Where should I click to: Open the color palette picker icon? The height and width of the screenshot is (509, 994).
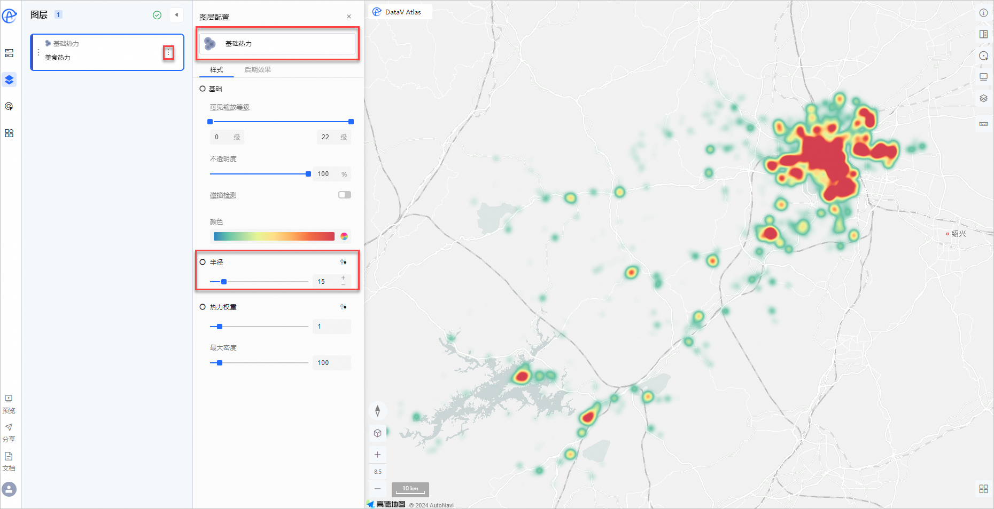[x=344, y=236]
